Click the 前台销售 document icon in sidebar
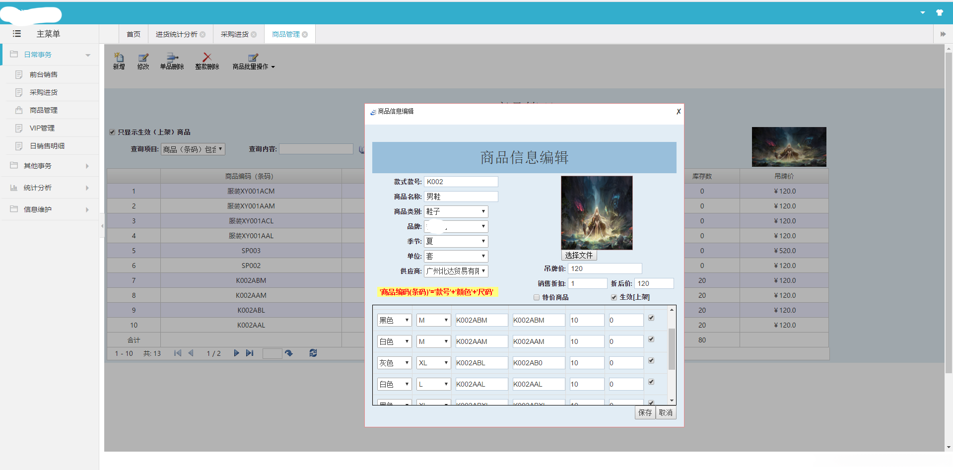The height and width of the screenshot is (470, 953). 19,74
